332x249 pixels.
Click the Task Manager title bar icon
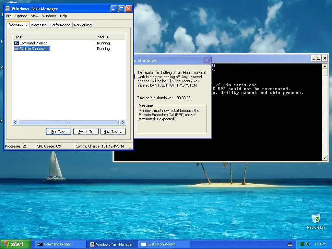click(x=8, y=8)
